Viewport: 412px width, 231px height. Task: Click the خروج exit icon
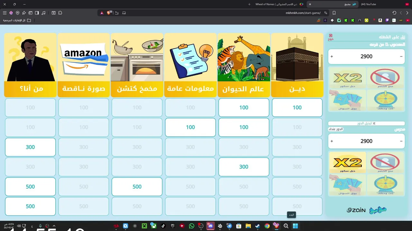[x=331, y=37]
